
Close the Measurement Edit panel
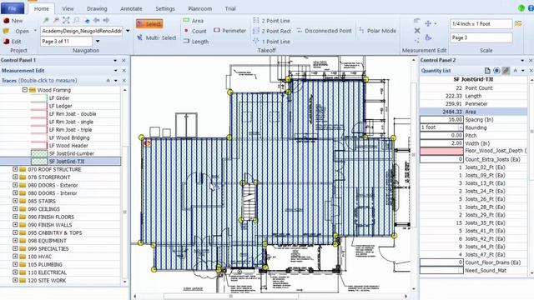[124, 70]
